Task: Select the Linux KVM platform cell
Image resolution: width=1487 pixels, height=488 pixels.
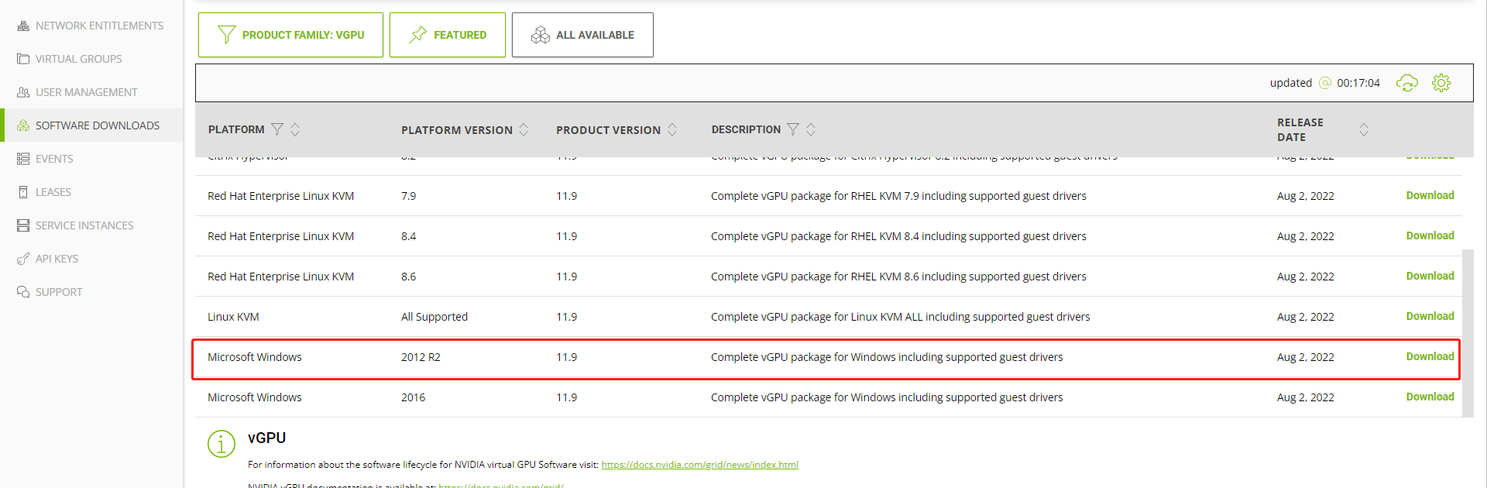Action: (x=233, y=317)
